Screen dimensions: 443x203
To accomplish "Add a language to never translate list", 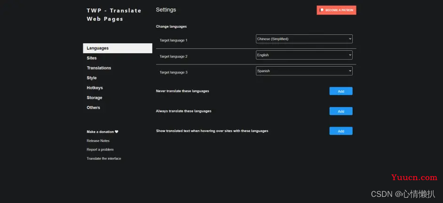I will click(341, 91).
